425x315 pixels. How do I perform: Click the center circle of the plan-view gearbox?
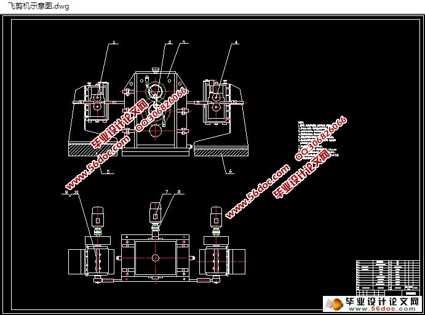155,258
